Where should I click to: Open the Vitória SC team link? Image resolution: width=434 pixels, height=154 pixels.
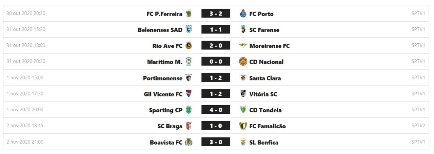263,94
